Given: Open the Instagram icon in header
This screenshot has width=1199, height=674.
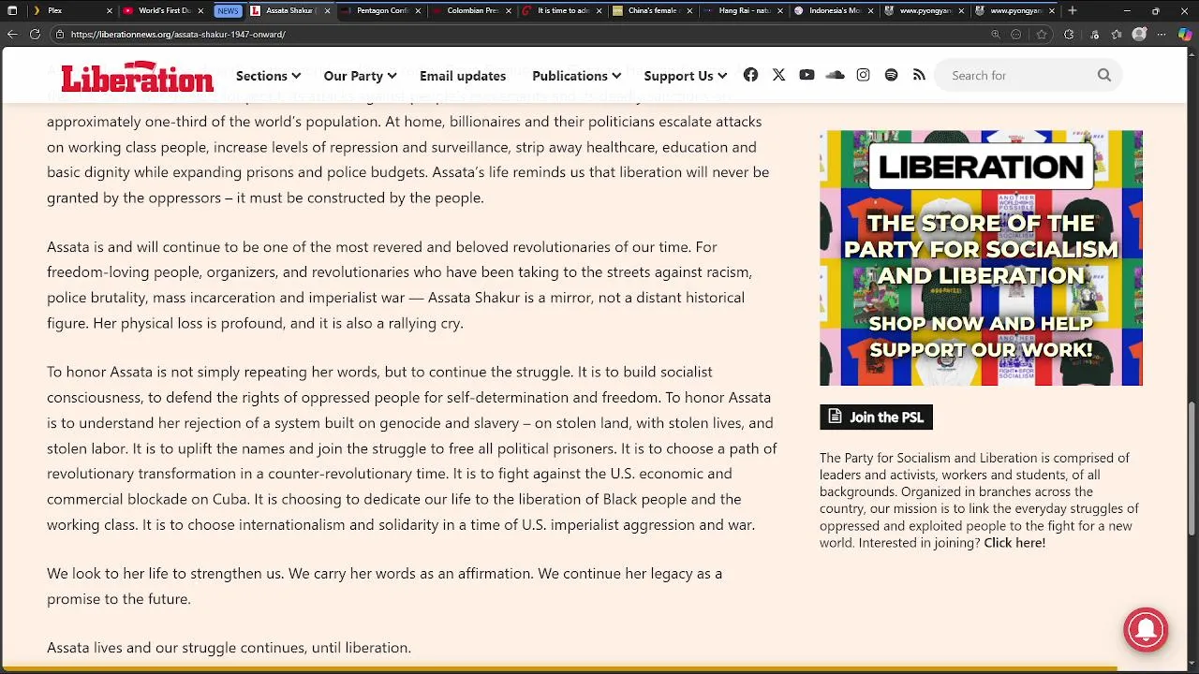Looking at the screenshot, I should (x=863, y=75).
